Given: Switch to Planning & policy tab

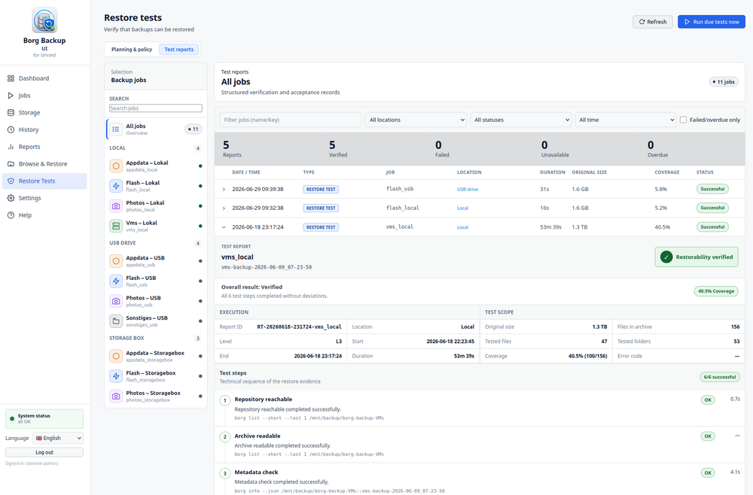Looking at the screenshot, I should pos(132,50).
